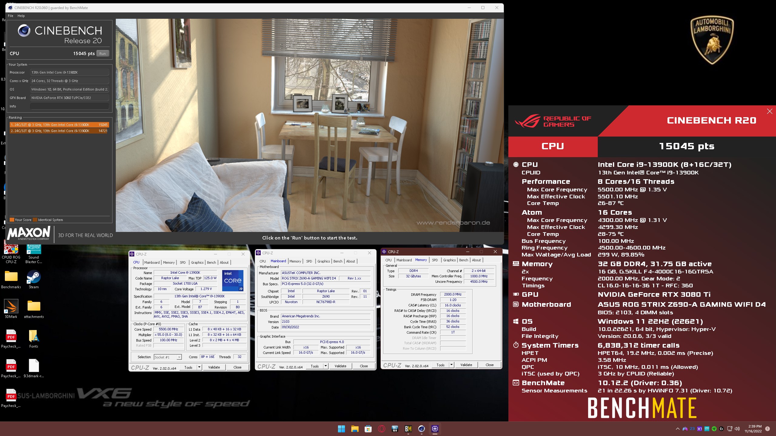This screenshot has width=776, height=436.
Task: Open the attachments folder on the desktop
Action: 34,309
